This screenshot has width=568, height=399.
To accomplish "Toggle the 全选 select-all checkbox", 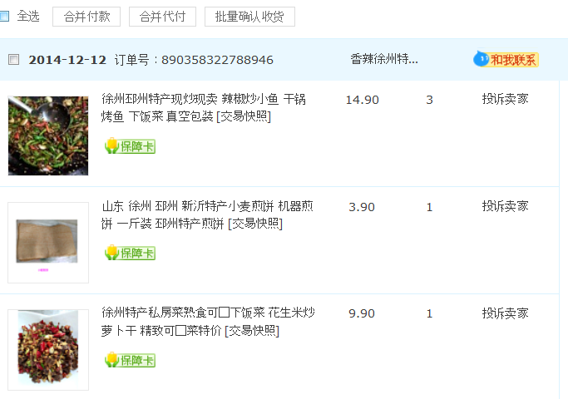I will (x=4, y=16).
